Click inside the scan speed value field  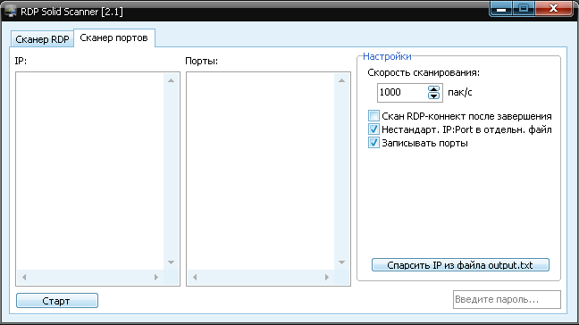(402, 92)
